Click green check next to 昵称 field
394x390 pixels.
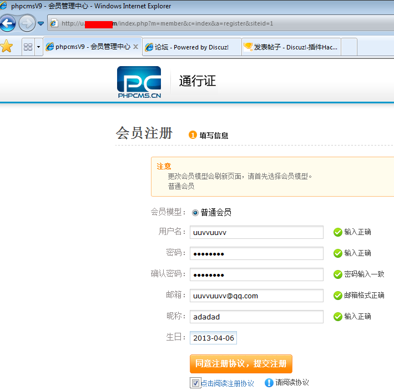click(338, 317)
